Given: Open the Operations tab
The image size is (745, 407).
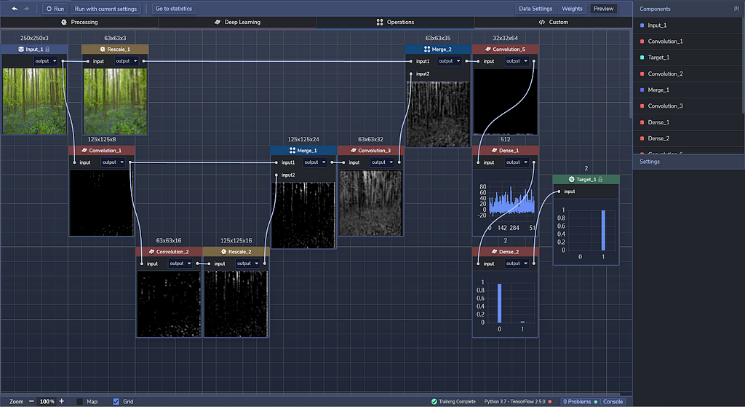Looking at the screenshot, I should click(x=395, y=23).
